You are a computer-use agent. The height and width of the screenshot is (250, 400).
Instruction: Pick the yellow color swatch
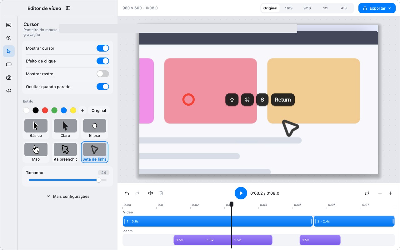73,110
